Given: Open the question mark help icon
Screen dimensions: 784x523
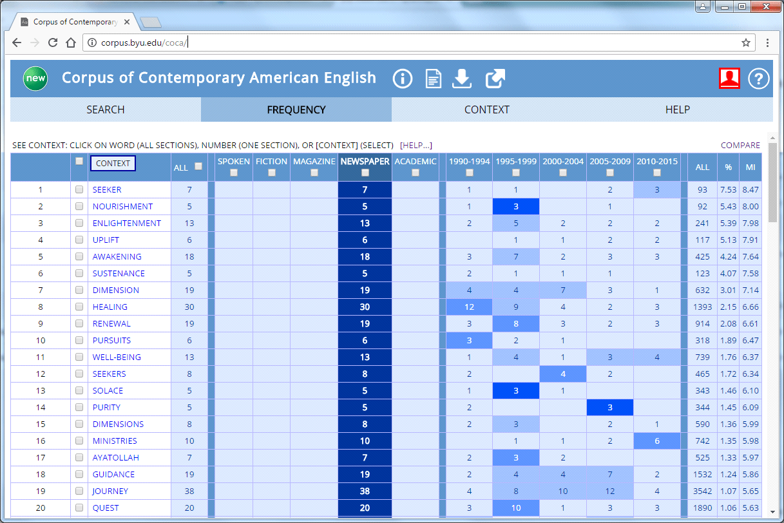Looking at the screenshot, I should pos(759,79).
